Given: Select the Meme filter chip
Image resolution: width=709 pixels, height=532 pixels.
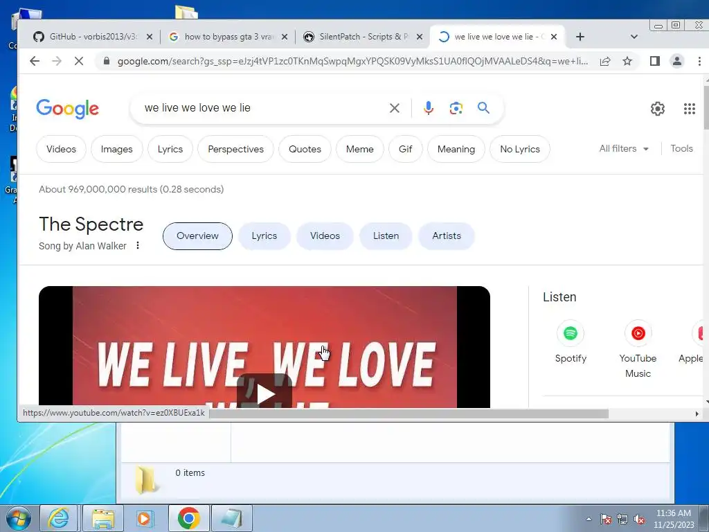Looking at the screenshot, I should 360,149.
